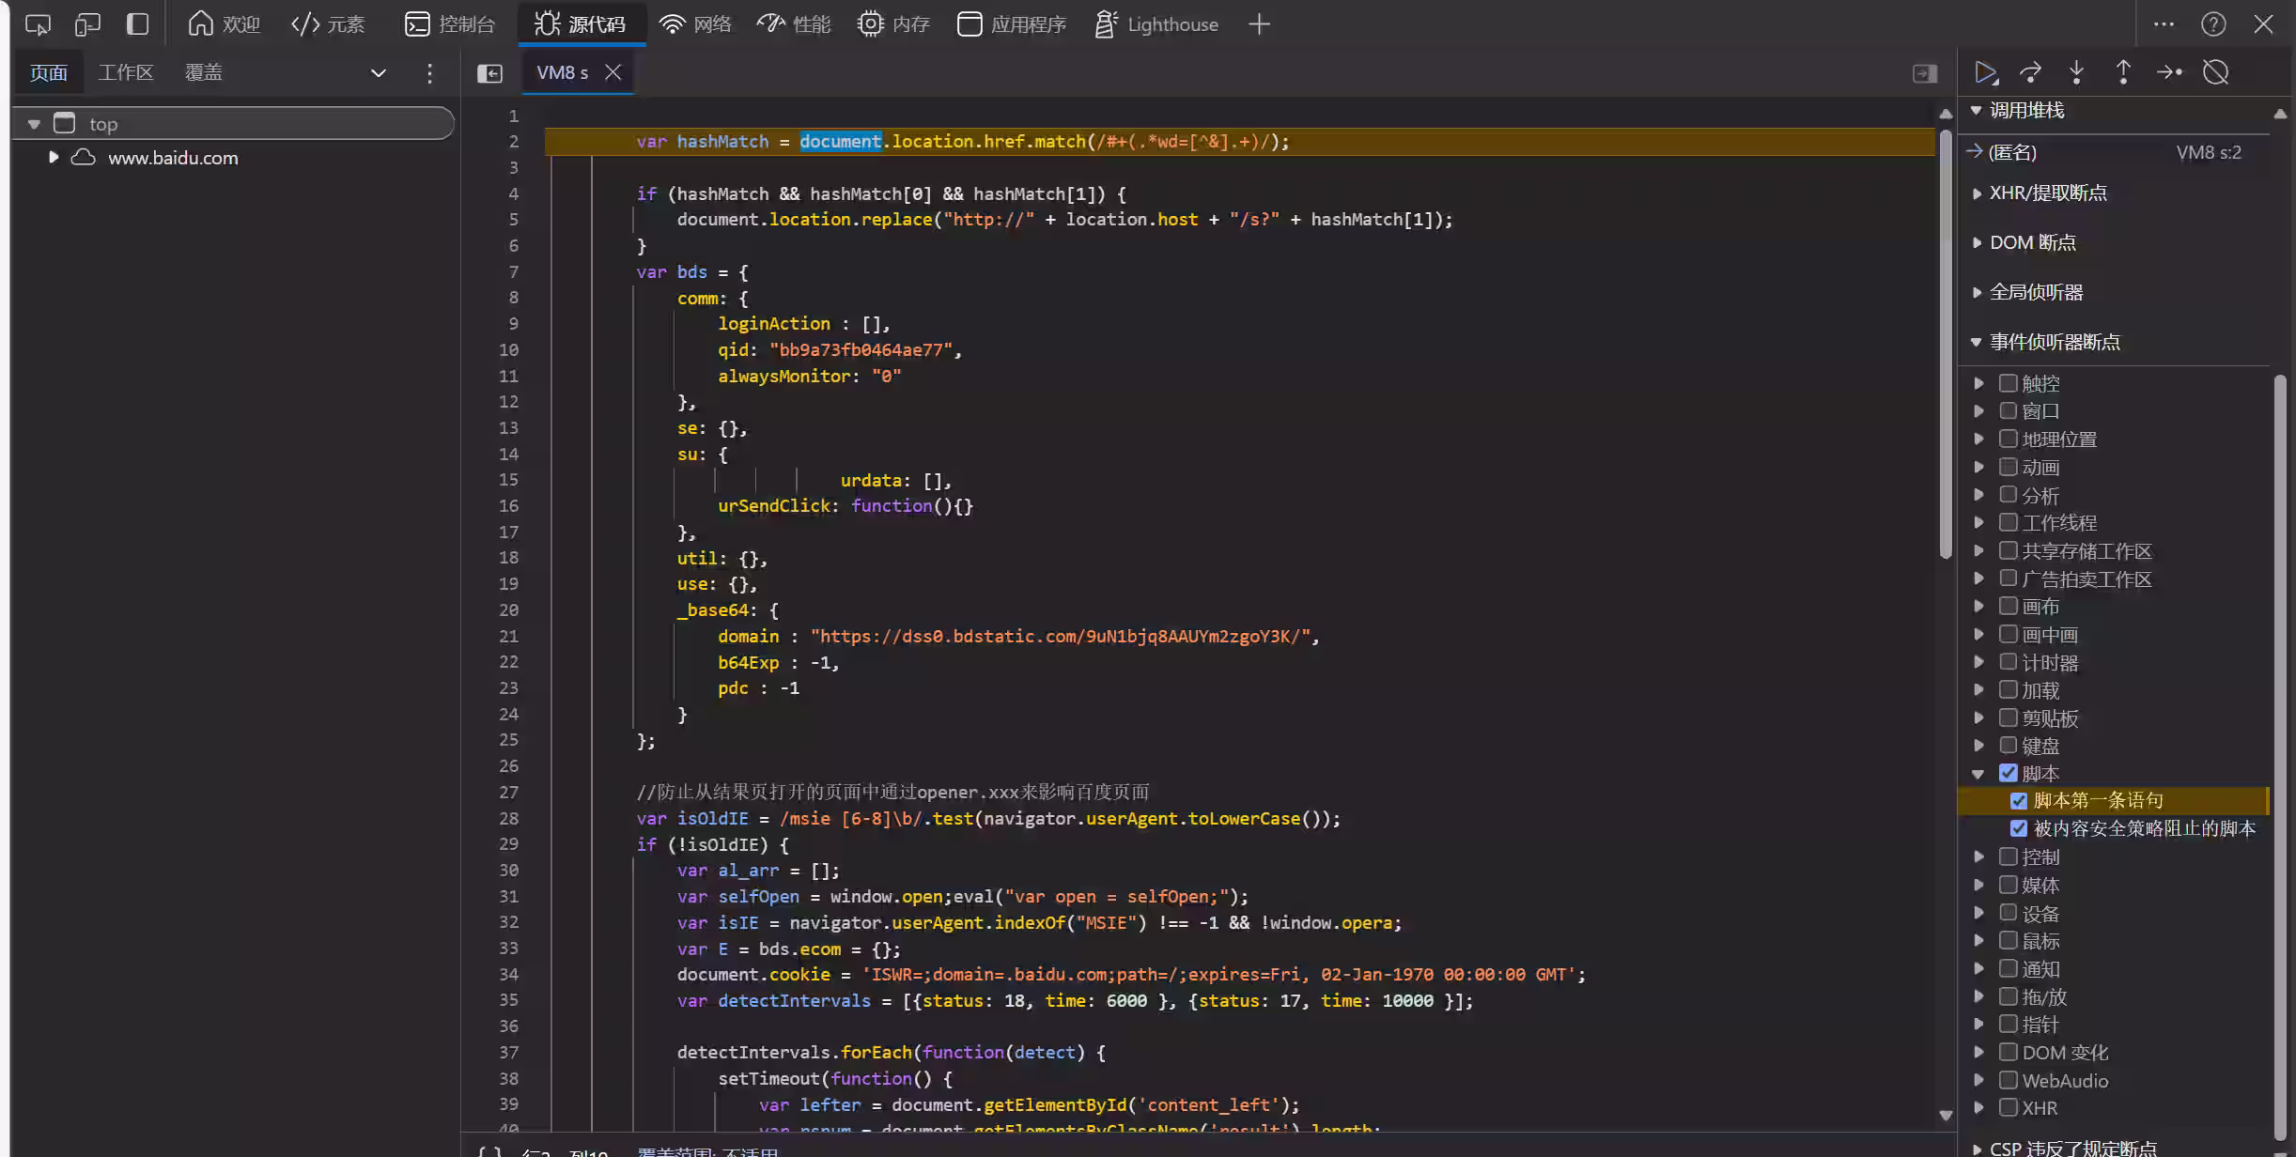This screenshot has height=1157, width=2296.
Task: Open the DevTools more options ellipsis
Action: (x=2164, y=24)
